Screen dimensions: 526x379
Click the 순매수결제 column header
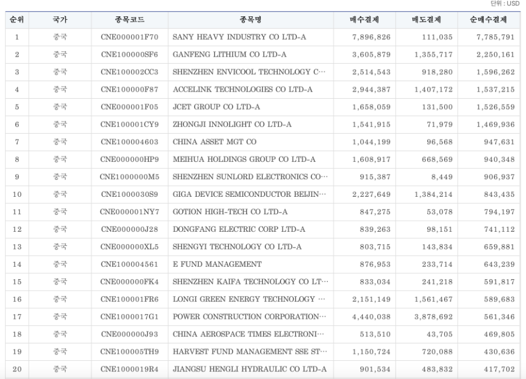coord(489,20)
